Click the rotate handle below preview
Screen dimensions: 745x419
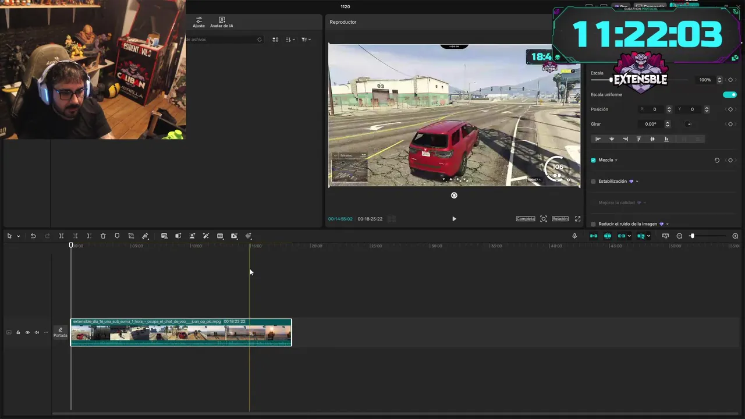point(454,196)
